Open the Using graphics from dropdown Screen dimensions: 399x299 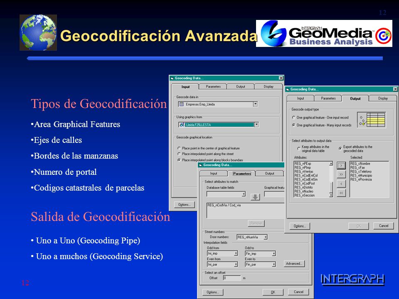(x=256, y=125)
